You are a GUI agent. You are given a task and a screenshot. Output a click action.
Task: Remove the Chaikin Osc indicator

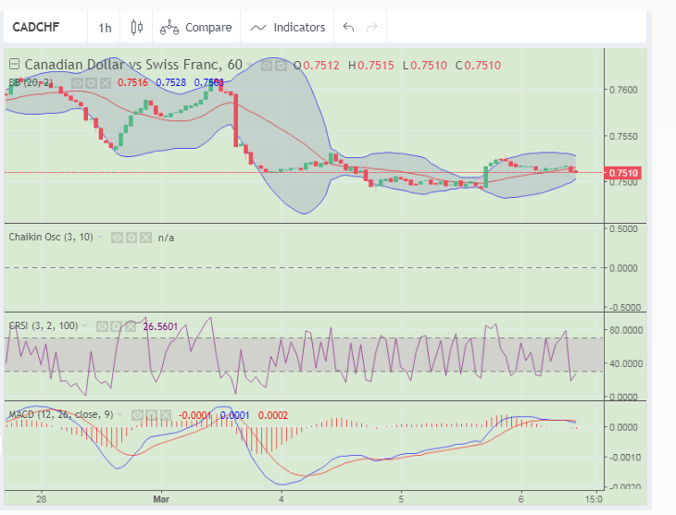pyautogui.click(x=144, y=238)
